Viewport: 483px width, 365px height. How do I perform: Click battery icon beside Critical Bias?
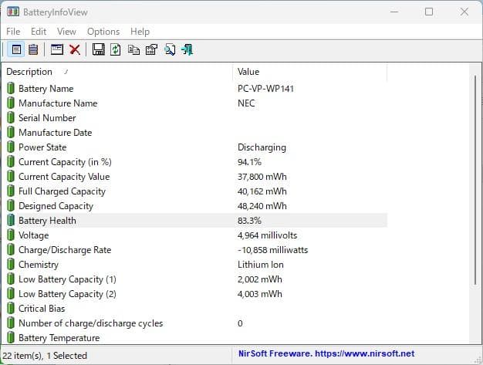(x=11, y=309)
